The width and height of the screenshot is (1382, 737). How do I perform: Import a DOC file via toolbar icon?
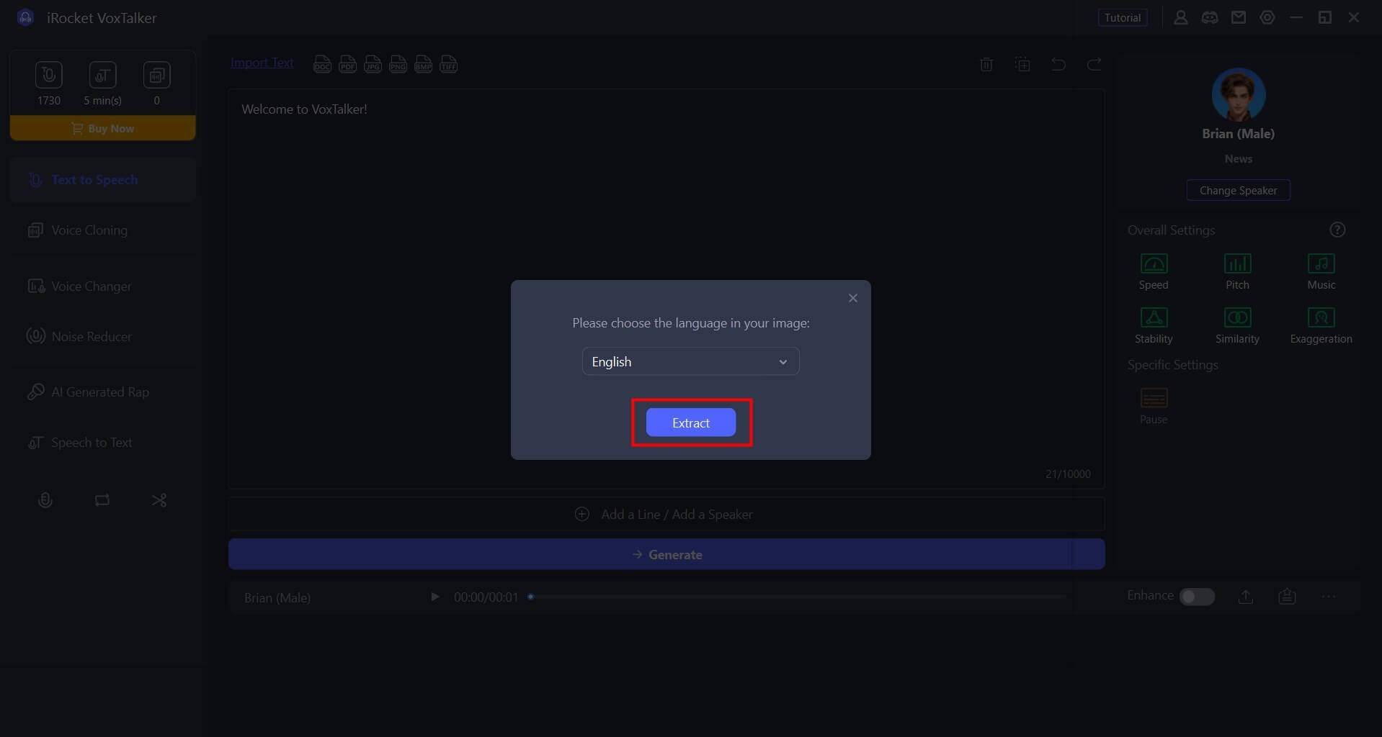pos(322,65)
